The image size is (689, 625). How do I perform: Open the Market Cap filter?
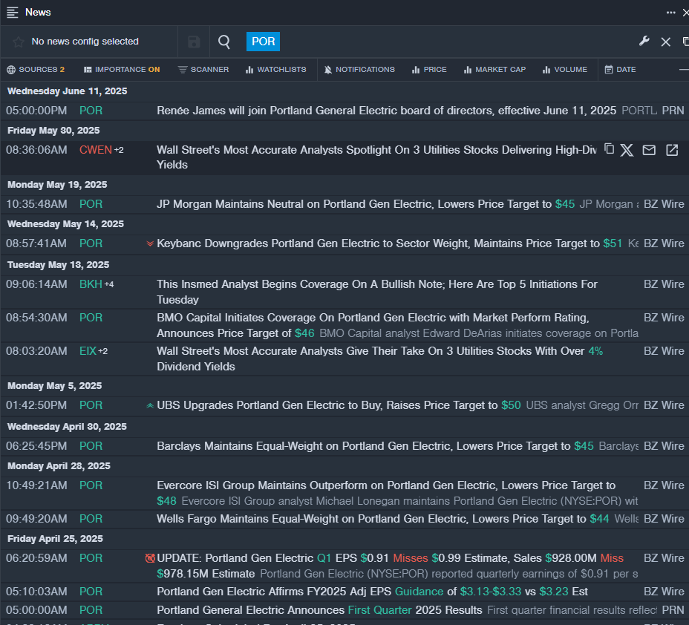[x=494, y=69]
